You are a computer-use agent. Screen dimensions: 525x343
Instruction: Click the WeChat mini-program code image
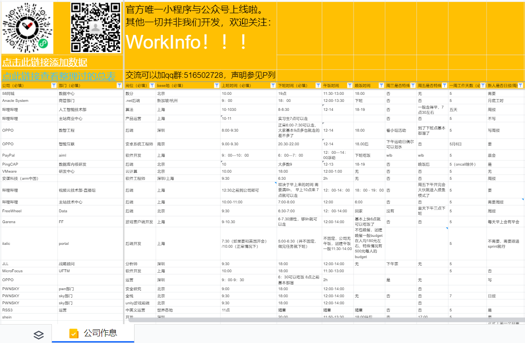[x=27, y=28]
